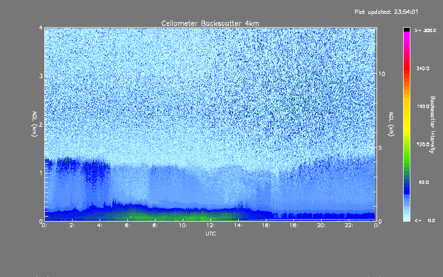Select the 'Plot updated: 23:54:01' timestamp
The image size is (443, 277).
[x=386, y=12]
